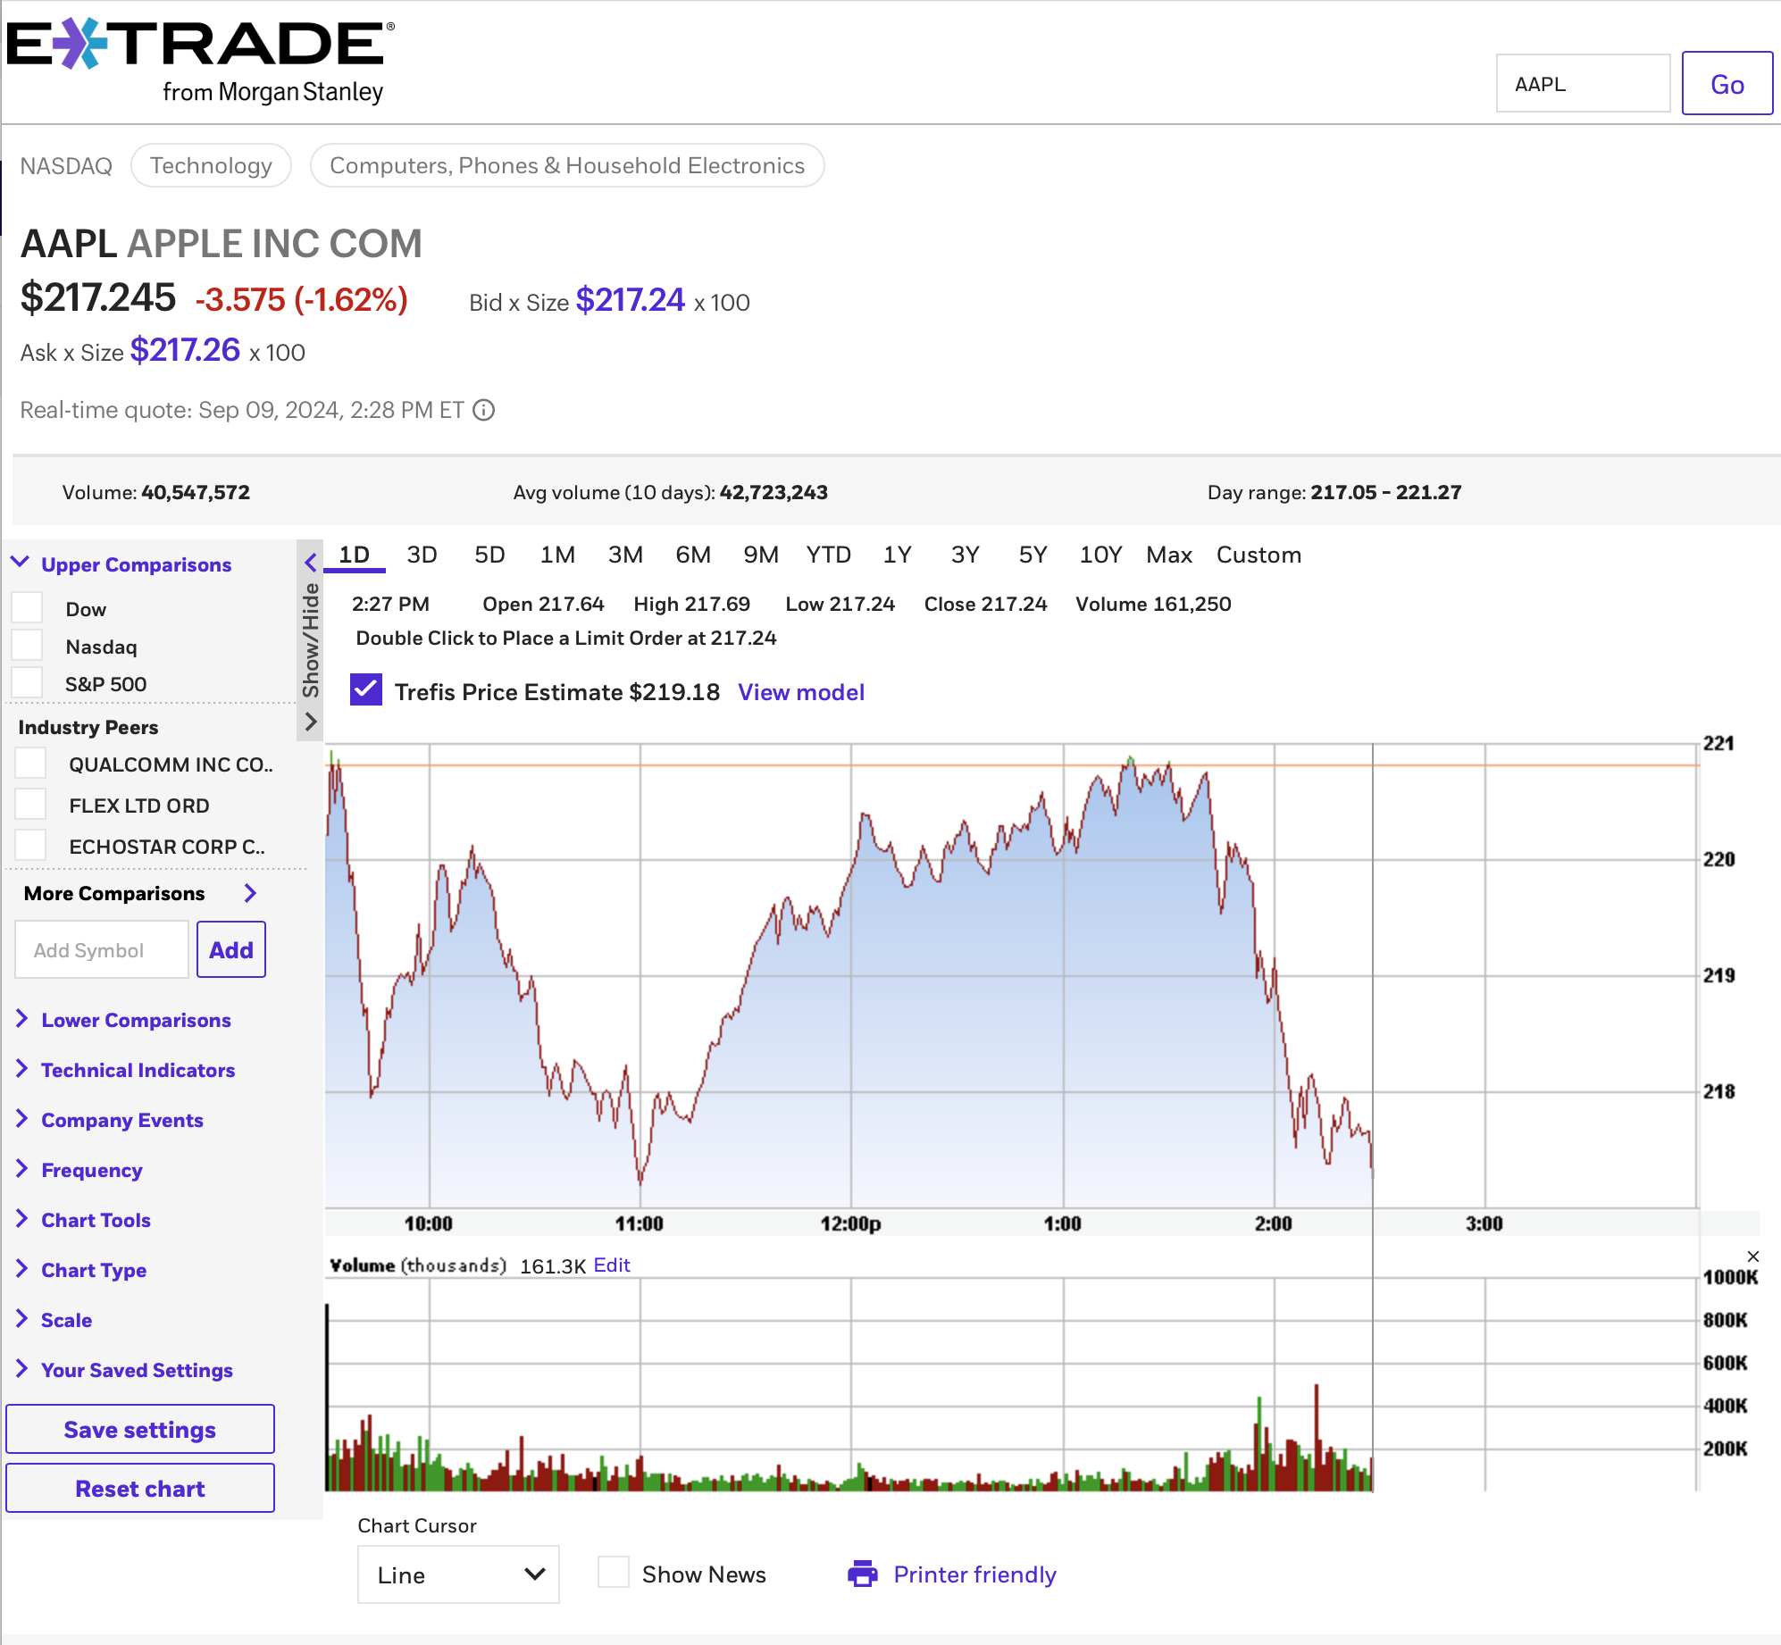Expand Chart Type section
The height and width of the screenshot is (1645, 1781).
80,1270
